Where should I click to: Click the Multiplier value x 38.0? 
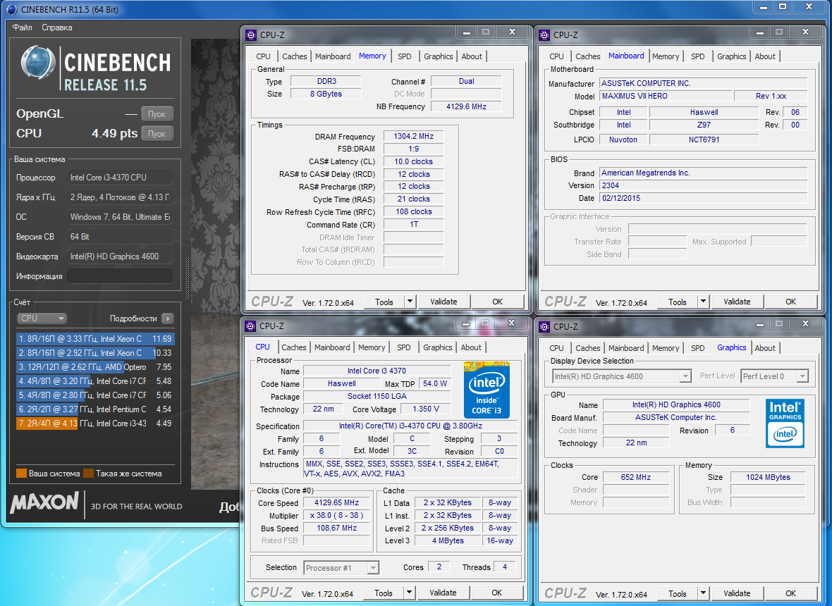point(336,515)
